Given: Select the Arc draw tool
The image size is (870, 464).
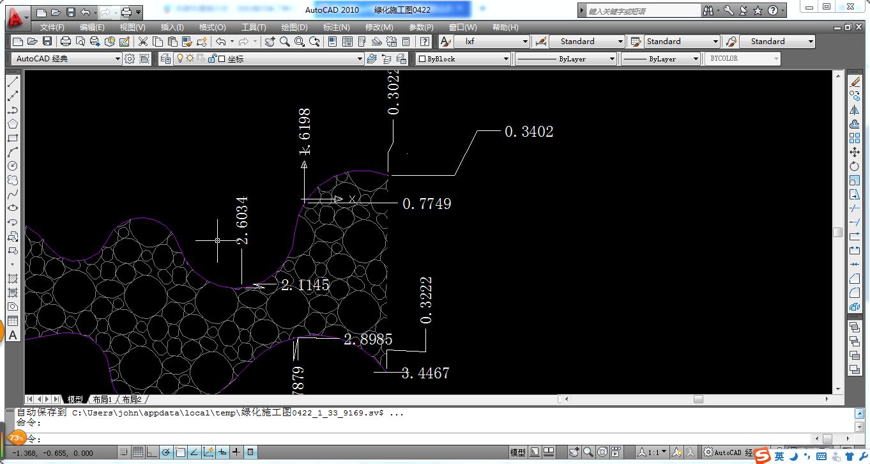Looking at the screenshot, I should pos(13,152).
